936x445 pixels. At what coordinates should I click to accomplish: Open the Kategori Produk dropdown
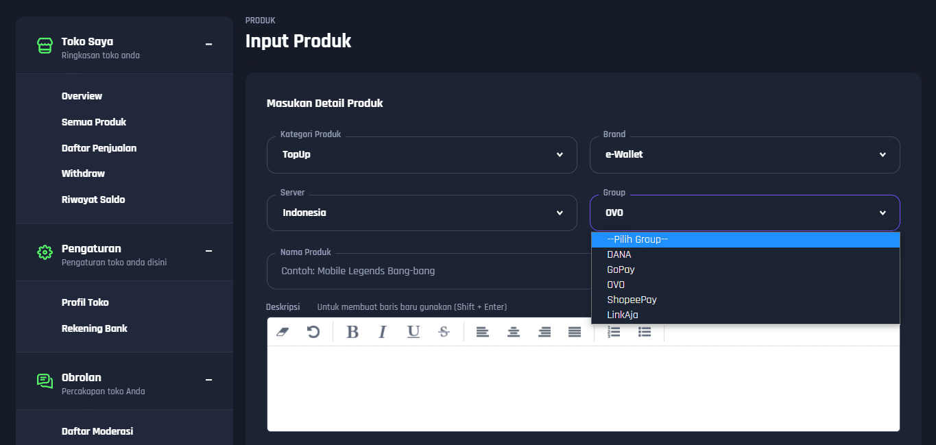click(x=422, y=155)
